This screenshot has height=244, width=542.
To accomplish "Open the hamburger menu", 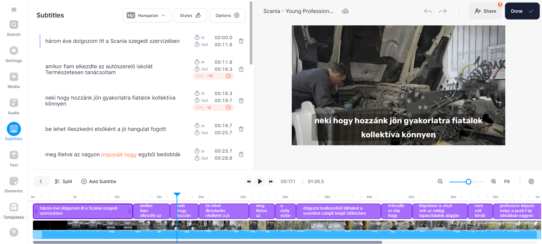I will (x=14, y=10).
